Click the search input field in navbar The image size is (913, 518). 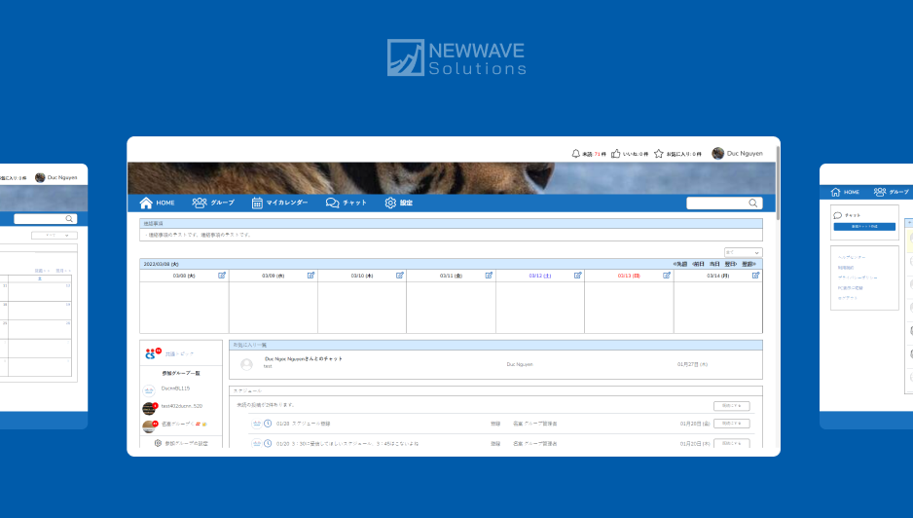pos(716,203)
